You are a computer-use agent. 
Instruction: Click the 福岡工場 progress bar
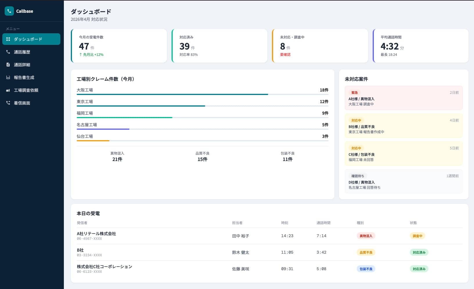pyautogui.click(x=203, y=118)
